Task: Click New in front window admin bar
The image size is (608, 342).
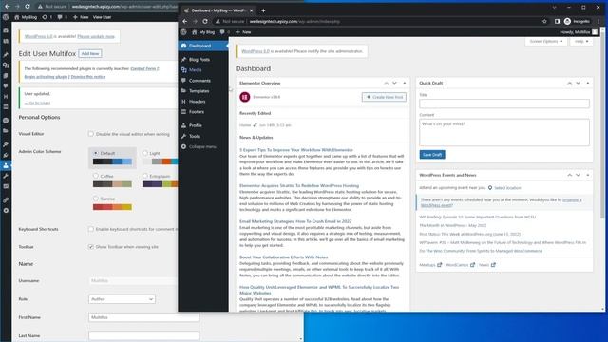Action: tap(243, 32)
